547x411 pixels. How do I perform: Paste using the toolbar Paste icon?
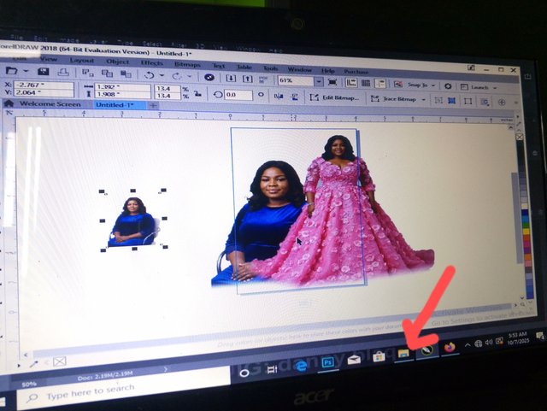(x=126, y=73)
